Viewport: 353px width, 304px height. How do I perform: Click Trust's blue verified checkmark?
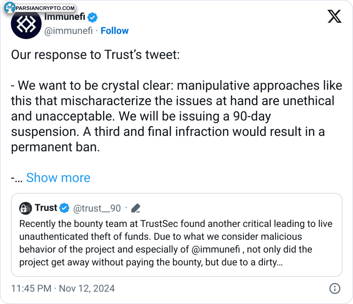pyautogui.click(x=65, y=208)
